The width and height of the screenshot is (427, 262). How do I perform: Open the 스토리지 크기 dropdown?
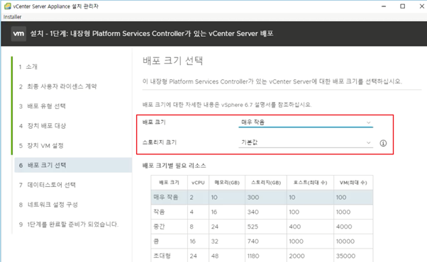306,142
